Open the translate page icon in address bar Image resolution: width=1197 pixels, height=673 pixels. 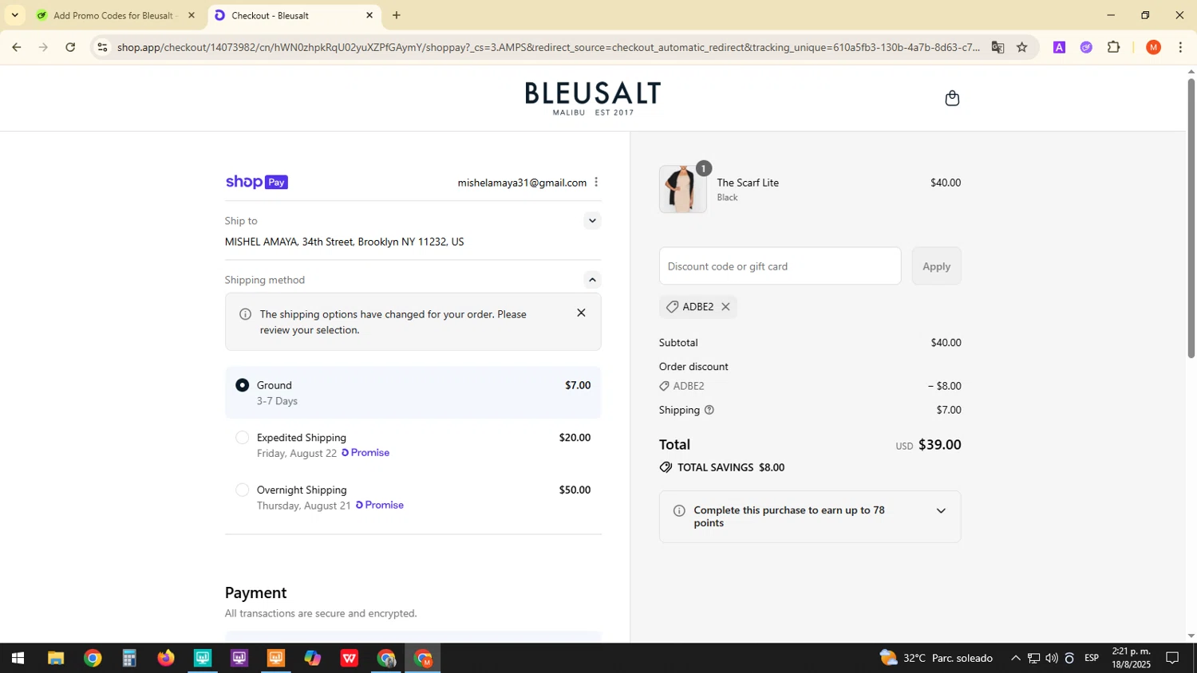click(997, 47)
